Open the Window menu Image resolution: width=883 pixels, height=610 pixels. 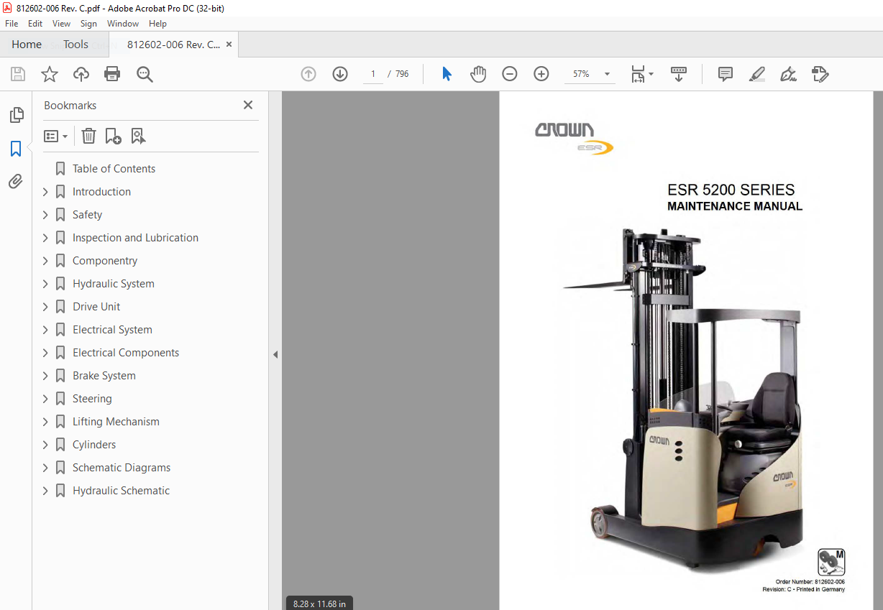click(x=123, y=24)
